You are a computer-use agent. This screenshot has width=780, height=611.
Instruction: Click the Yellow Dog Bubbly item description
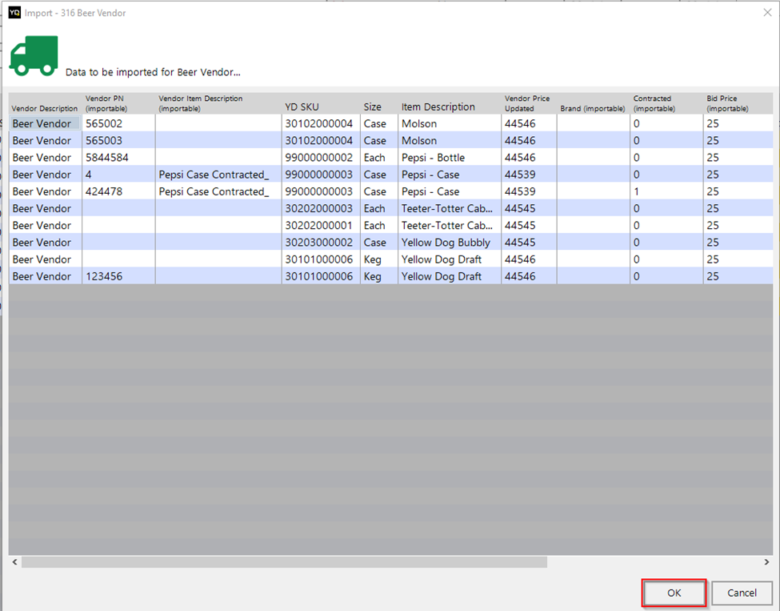[450, 243]
